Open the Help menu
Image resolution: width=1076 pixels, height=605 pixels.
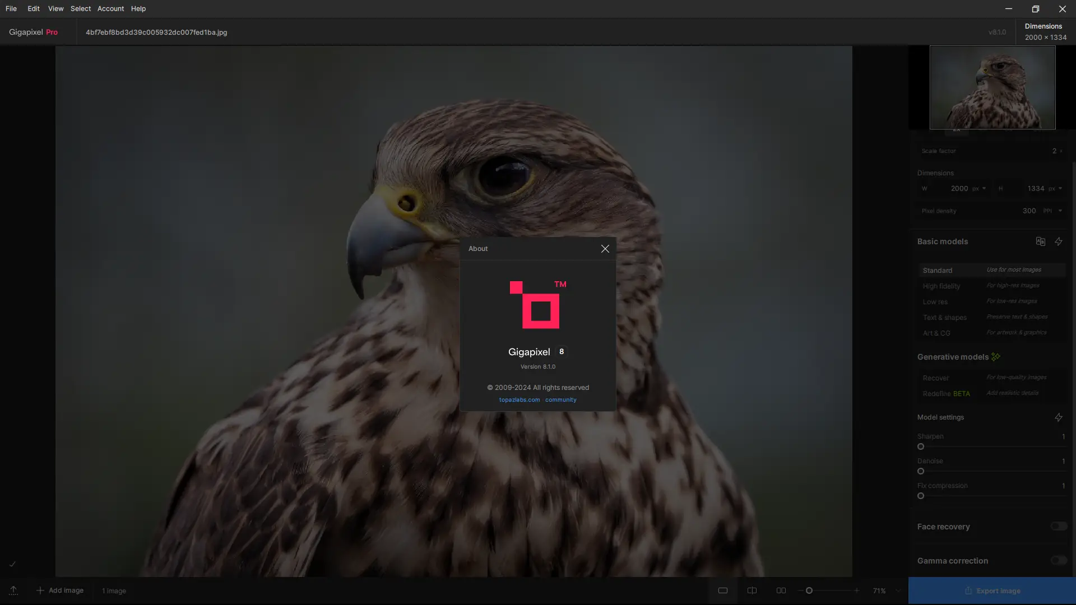138,8
